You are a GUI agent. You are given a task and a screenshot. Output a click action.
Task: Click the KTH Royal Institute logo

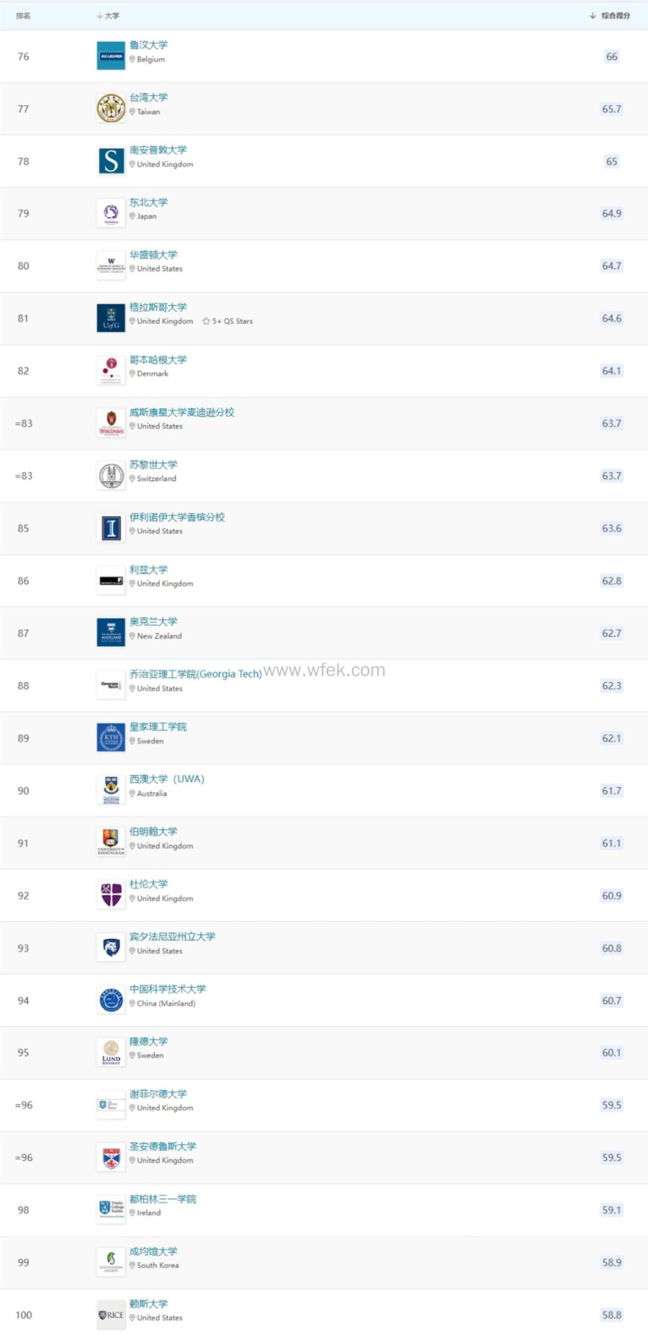[x=111, y=738]
